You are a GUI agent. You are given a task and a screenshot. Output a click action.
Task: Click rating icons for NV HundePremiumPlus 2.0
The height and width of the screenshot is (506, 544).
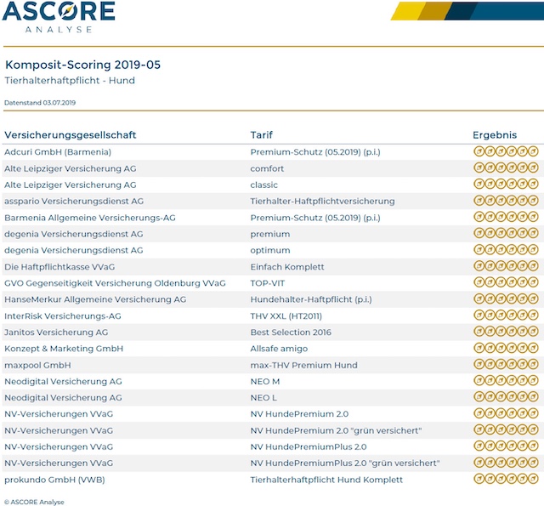[506, 446]
